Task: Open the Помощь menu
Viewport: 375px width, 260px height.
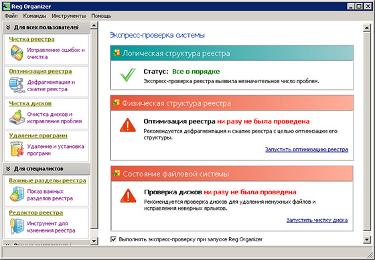Action: (101, 16)
